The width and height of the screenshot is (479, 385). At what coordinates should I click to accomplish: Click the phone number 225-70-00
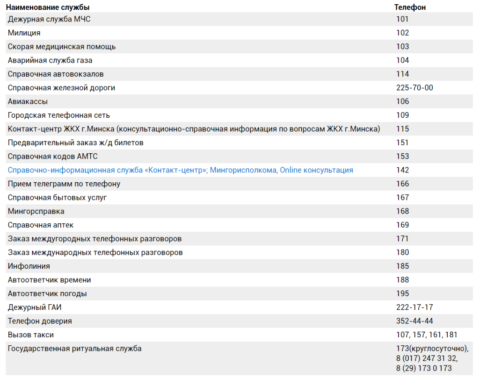414,87
